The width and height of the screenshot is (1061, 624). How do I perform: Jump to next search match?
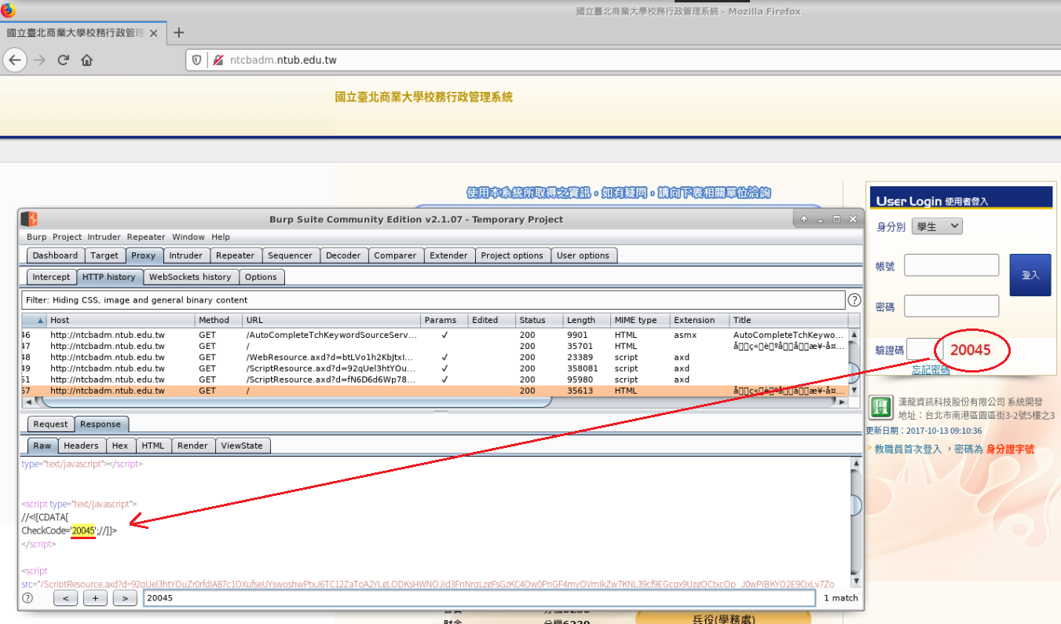click(125, 598)
